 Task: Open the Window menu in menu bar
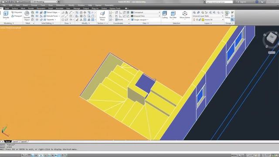(81, 5)
